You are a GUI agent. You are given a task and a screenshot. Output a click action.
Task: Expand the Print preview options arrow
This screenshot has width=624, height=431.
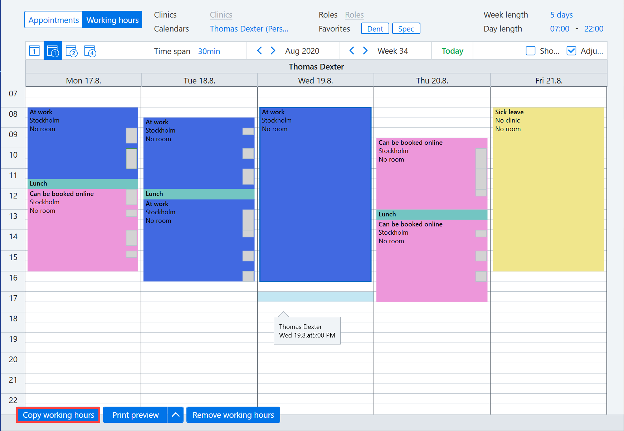click(176, 415)
